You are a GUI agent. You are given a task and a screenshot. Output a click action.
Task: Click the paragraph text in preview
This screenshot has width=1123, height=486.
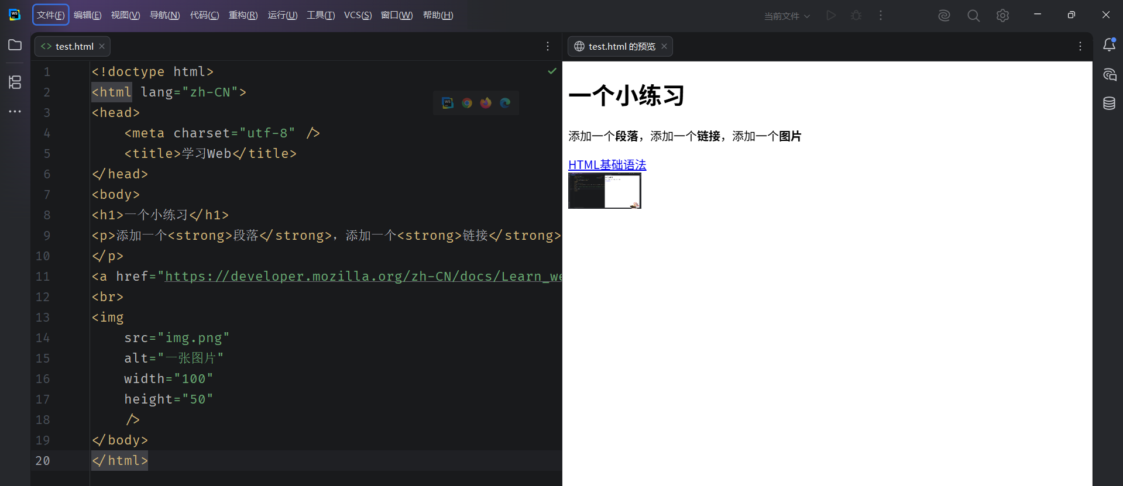[685, 136]
